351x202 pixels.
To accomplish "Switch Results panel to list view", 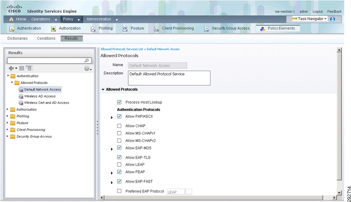I will coord(21,68).
